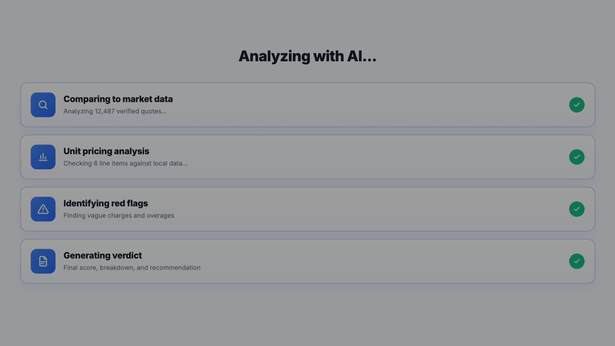Image resolution: width=615 pixels, height=346 pixels.
Task: Click "Analyzing 12,487 verified quotes..." text
Action: tap(115, 111)
